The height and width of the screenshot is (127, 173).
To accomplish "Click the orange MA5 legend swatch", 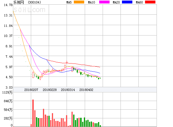I will coord(79,2).
